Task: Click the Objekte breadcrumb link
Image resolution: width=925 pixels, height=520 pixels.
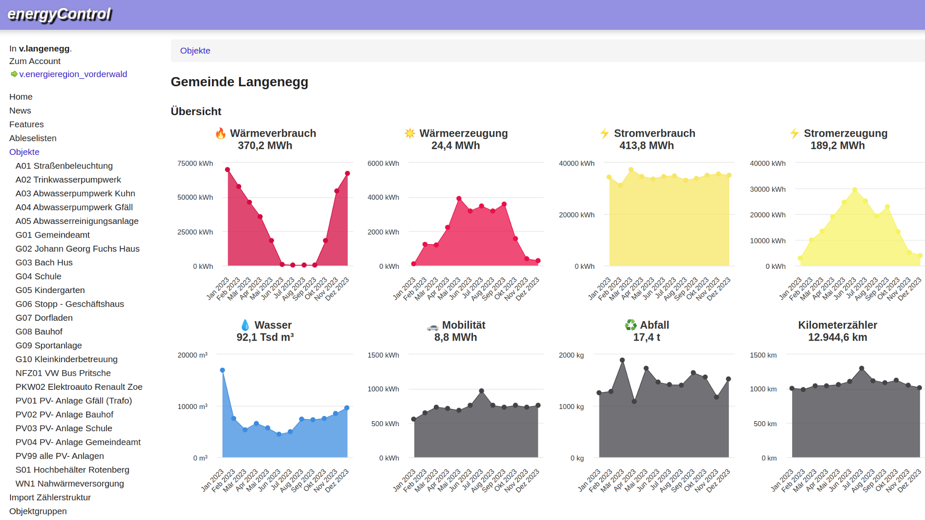Action: pos(195,50)
